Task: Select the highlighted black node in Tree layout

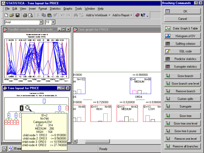Action: (x=22, y=108)
